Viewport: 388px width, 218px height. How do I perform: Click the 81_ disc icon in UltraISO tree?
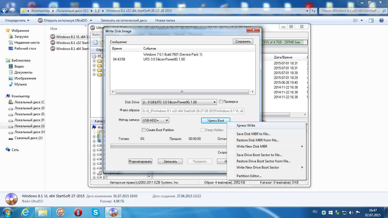[94, 56]
